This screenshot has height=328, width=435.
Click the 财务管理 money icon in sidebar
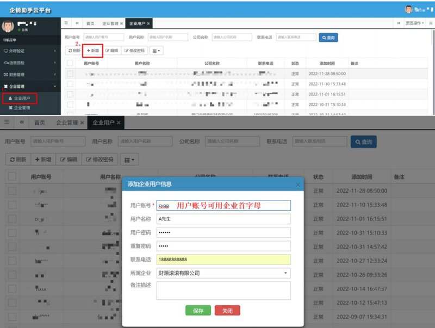6,74
